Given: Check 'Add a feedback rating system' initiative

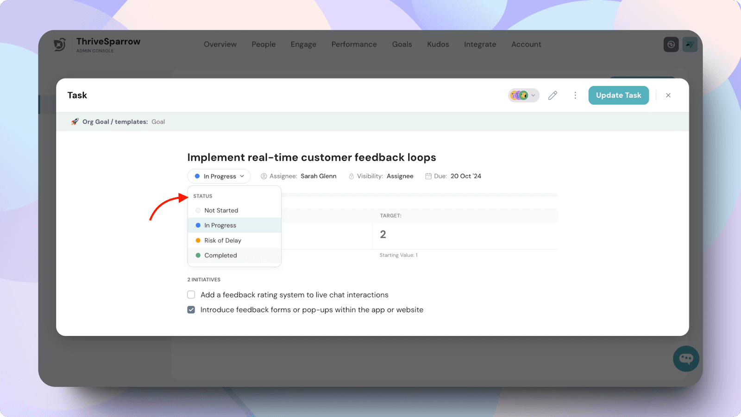Looking at the screenshot, I should (191, 295).
